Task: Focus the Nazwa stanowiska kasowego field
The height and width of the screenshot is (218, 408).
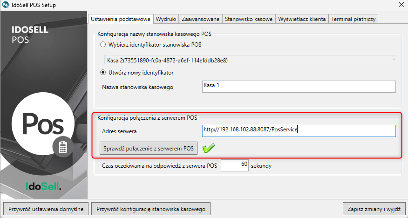Action: click(x=299, y=87)
